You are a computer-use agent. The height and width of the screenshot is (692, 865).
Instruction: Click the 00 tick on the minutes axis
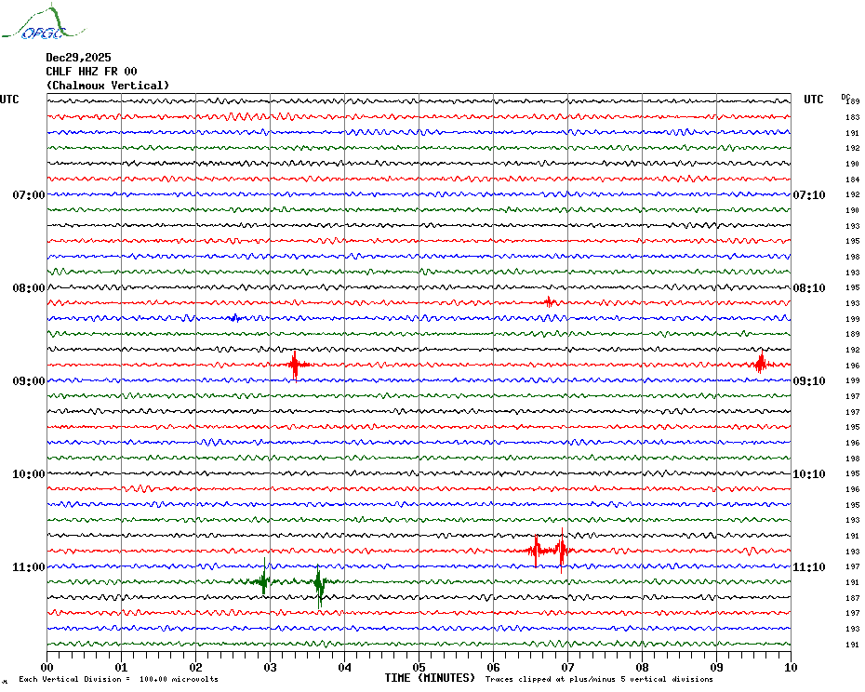coord(47,667)
